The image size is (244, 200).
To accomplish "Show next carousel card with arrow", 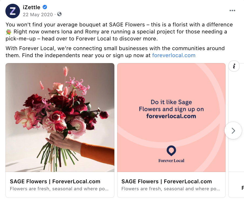I will pos(233,130).
